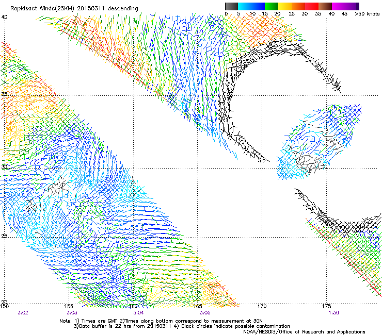
Task: Click the purple time label 3:03
Action: [72, 313]
